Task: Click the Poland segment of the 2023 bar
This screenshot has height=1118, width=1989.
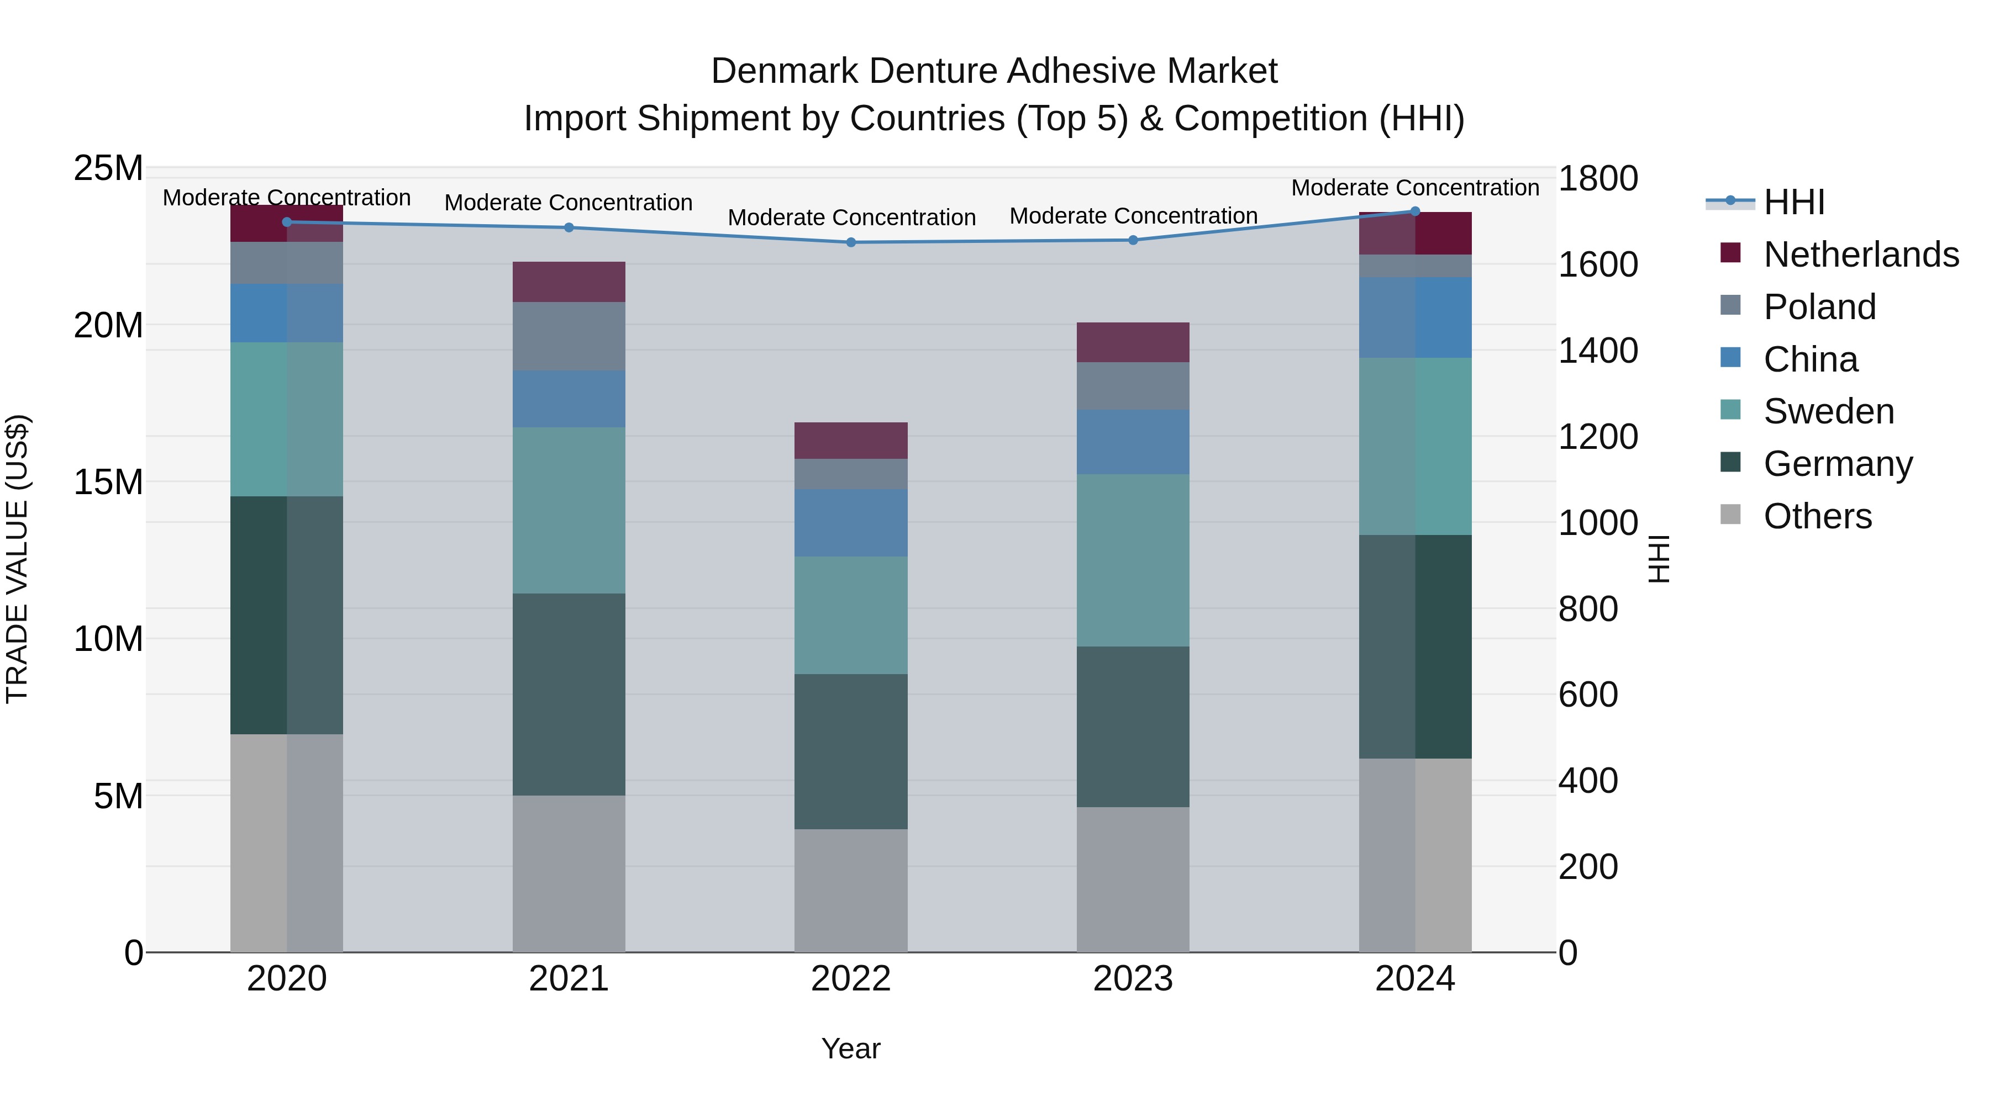Action: 1134,386
